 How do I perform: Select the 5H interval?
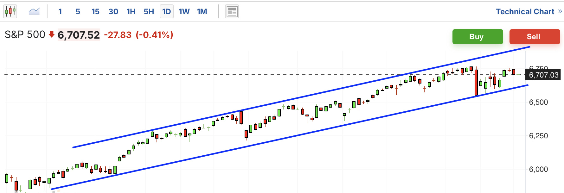click(149, 12)
